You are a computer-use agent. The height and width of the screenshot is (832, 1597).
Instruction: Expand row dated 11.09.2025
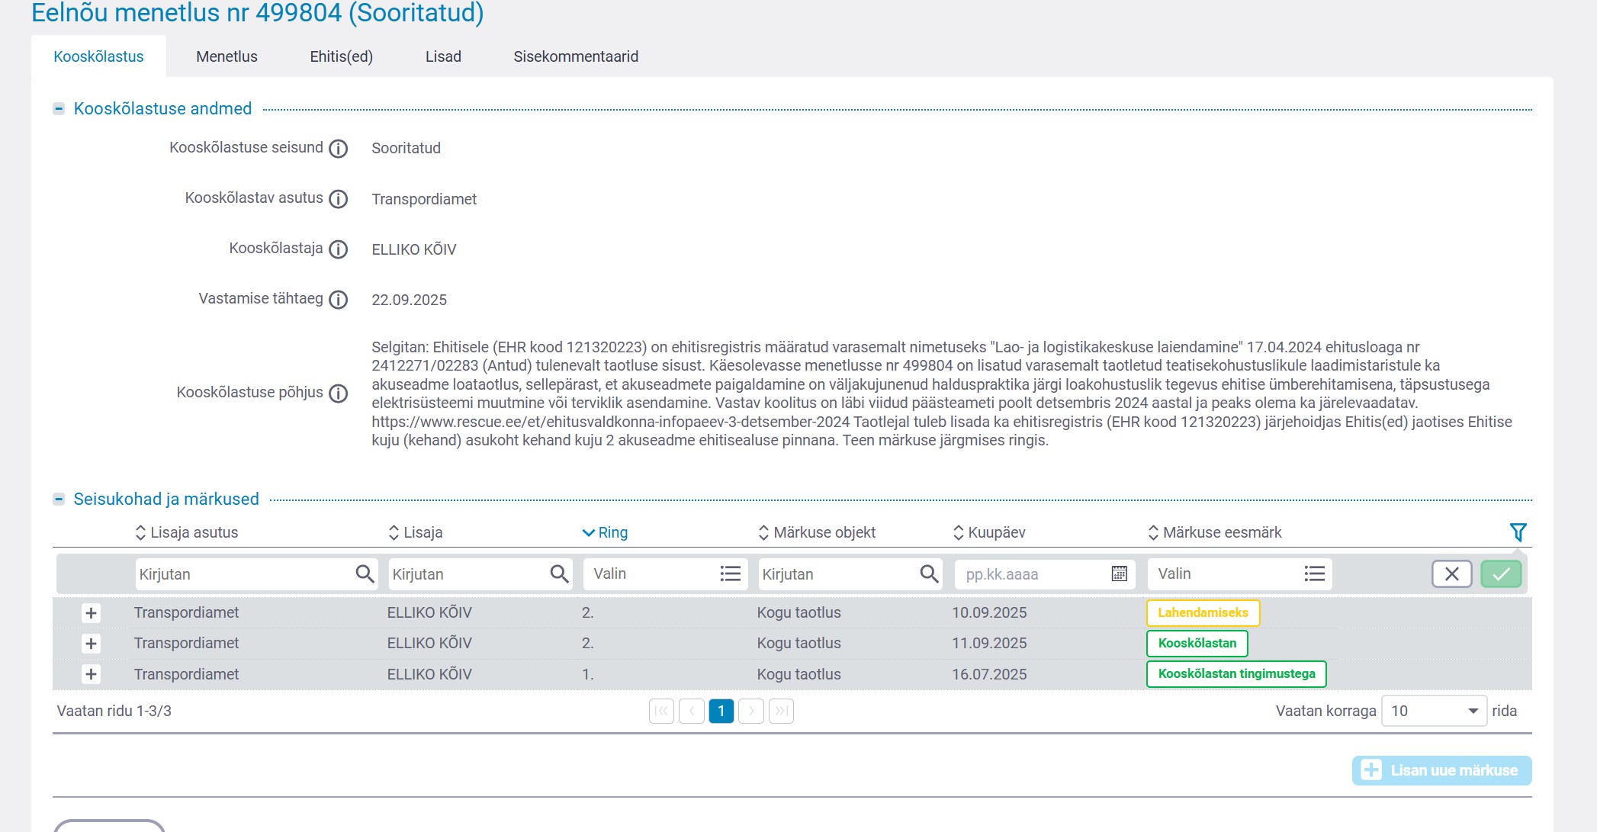coord(91,644)
